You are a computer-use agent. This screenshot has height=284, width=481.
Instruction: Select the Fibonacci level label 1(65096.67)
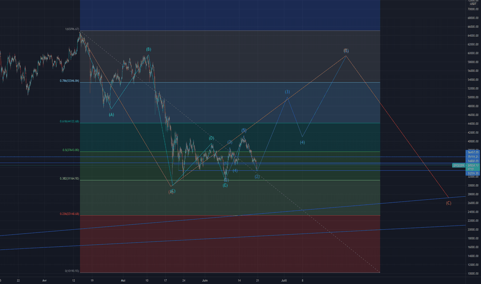pos(72,29)
